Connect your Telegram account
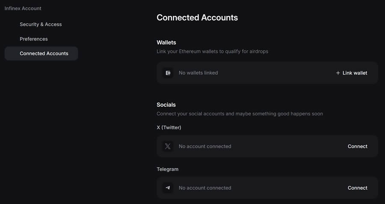385x204 pixels. [x=357, y=188]
